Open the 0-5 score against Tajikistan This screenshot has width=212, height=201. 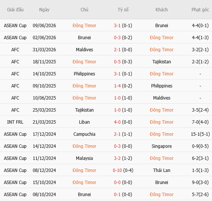pos(117,62)
